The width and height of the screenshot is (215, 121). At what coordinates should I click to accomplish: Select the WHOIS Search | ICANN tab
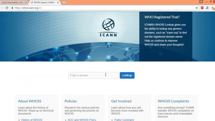pos(45,2)
